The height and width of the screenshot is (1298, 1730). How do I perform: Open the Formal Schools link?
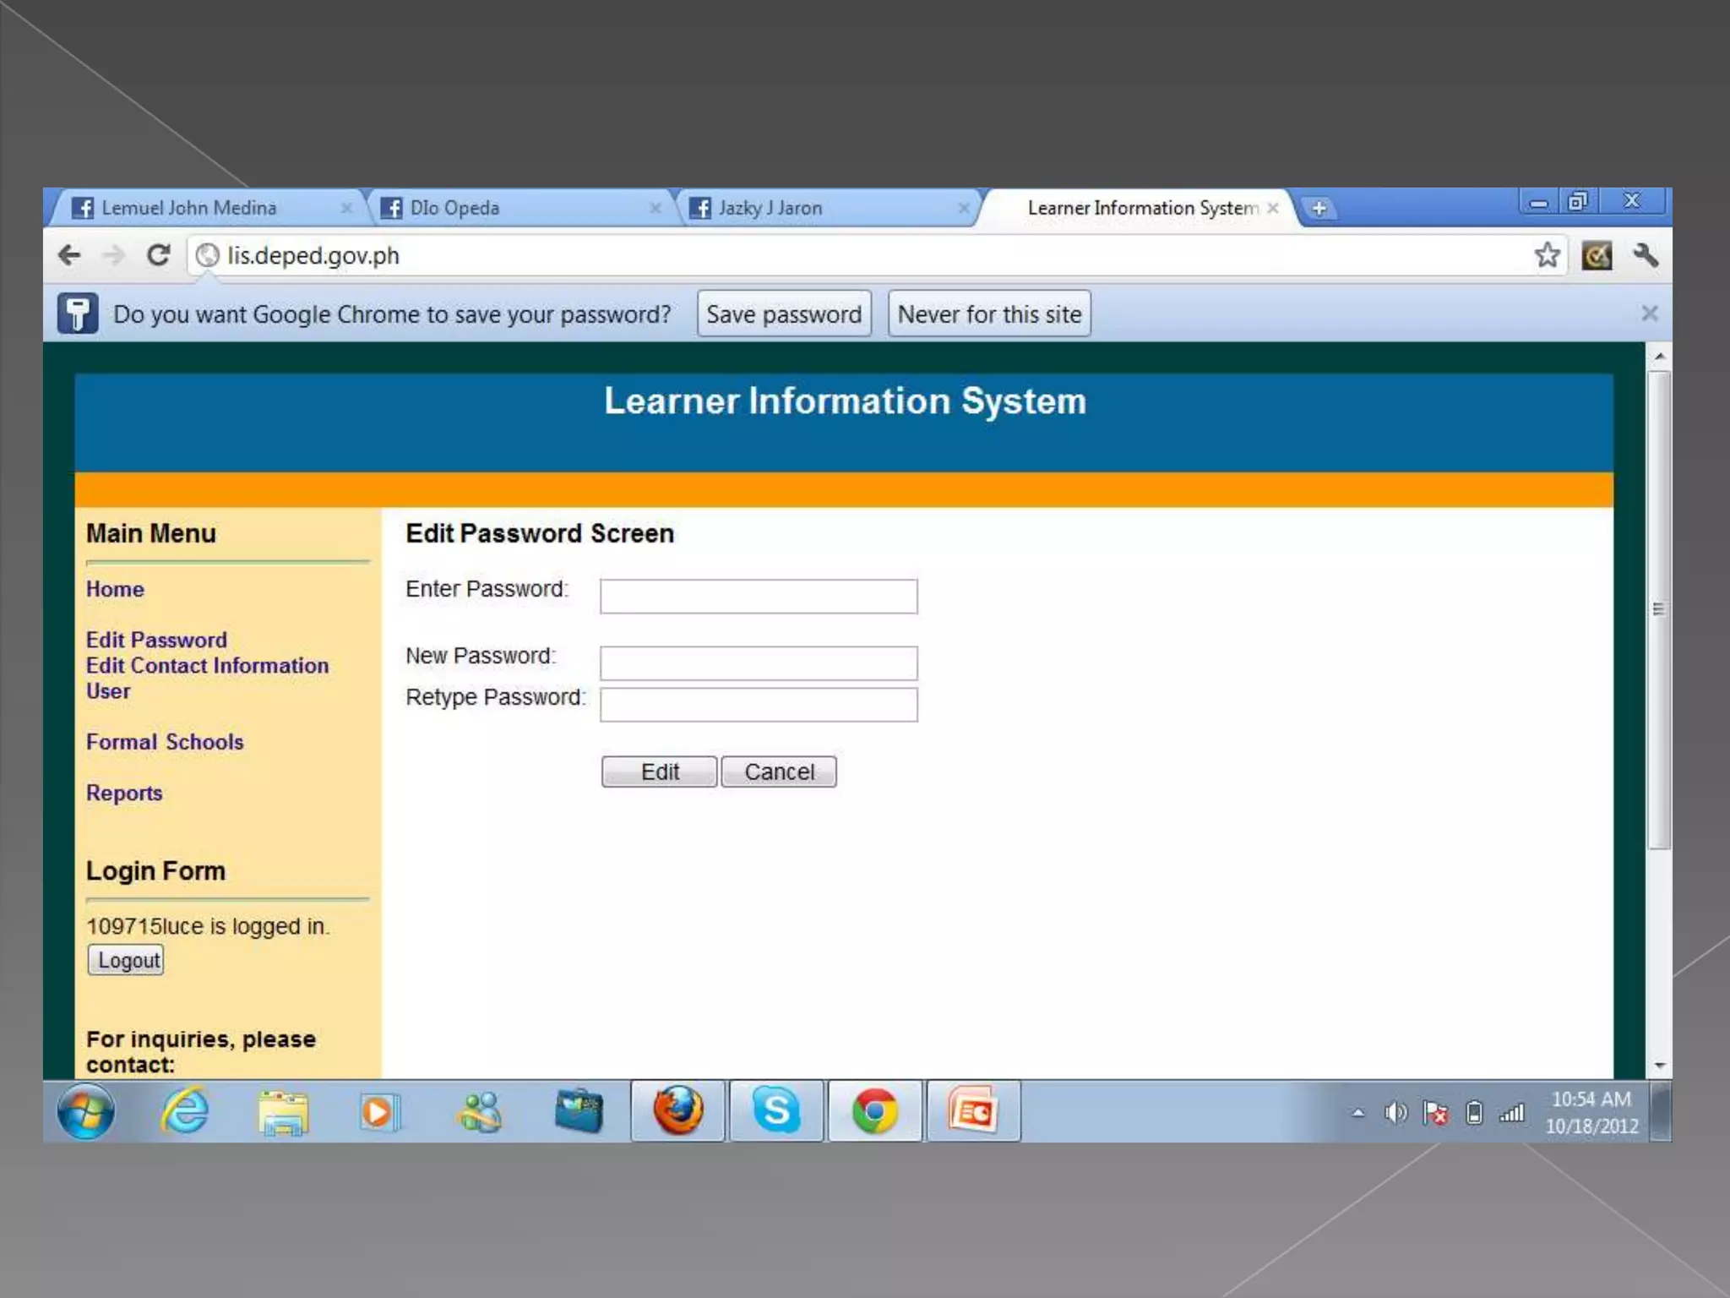tap(165, 742)
